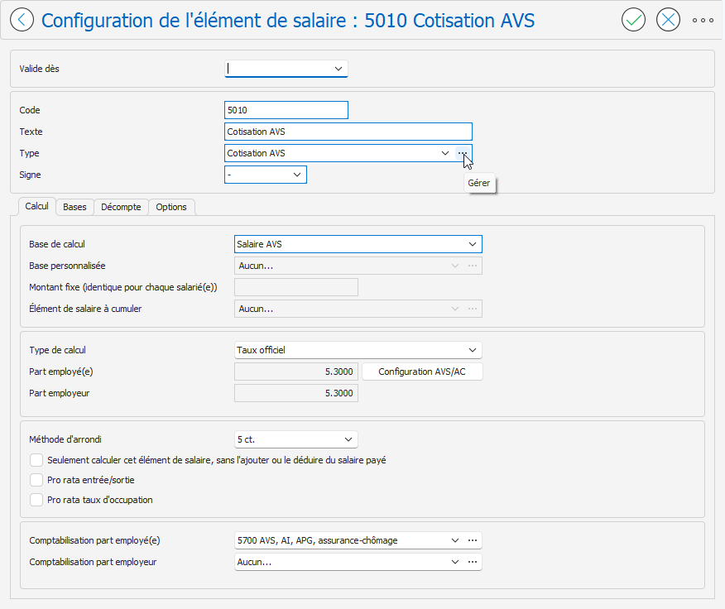Expand Comptabilisation part employeur dropdown
Image resolution: width=725 pixels, height=609 pixels.
click(x=455, y=563)
